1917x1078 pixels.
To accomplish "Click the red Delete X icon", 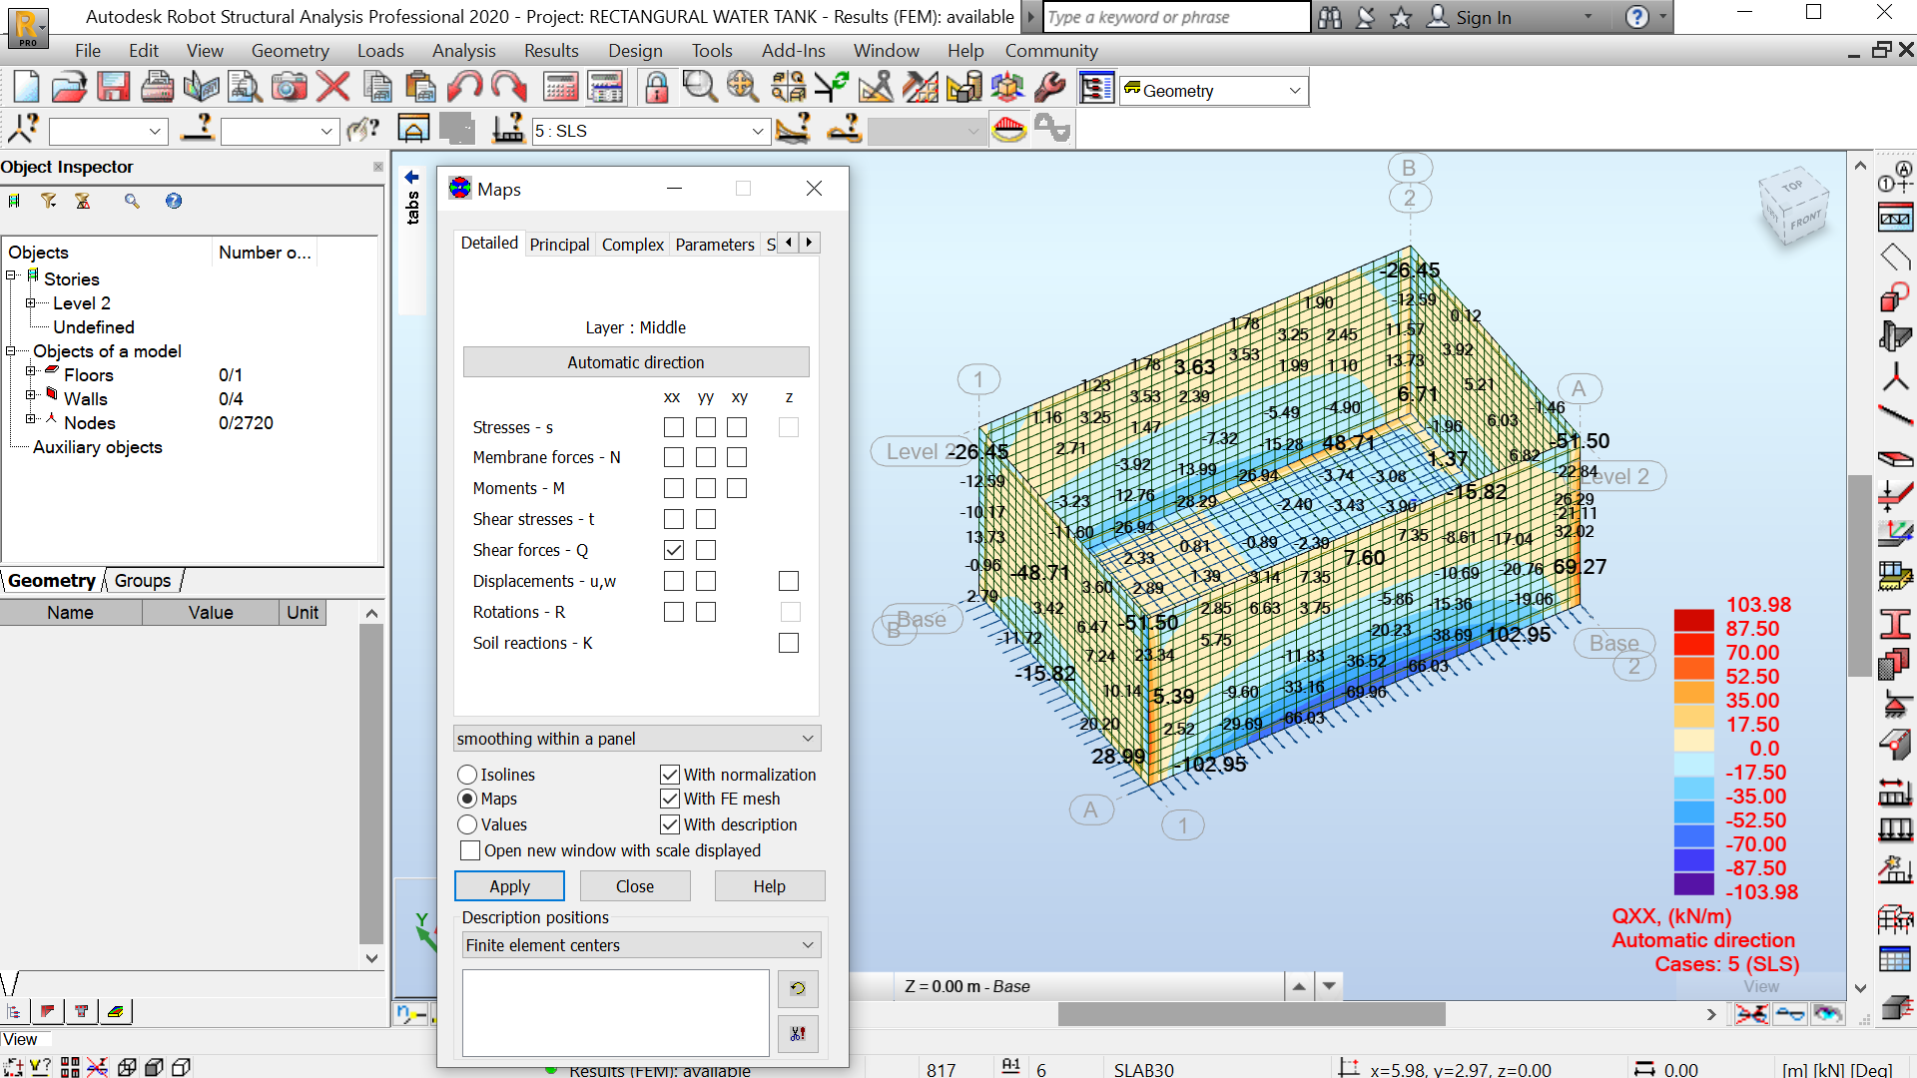I will click(332, 89).
